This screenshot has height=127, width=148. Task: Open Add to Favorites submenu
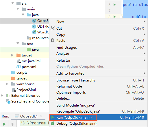[99, 73]
